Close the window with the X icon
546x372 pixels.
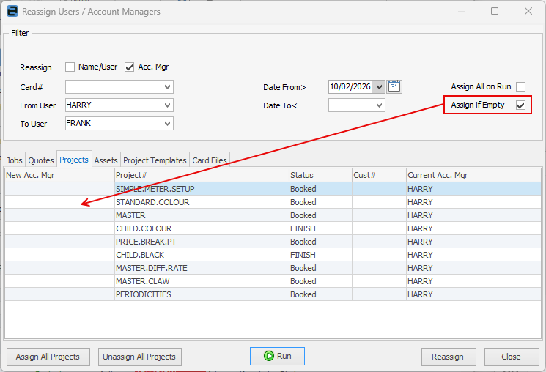528,12
